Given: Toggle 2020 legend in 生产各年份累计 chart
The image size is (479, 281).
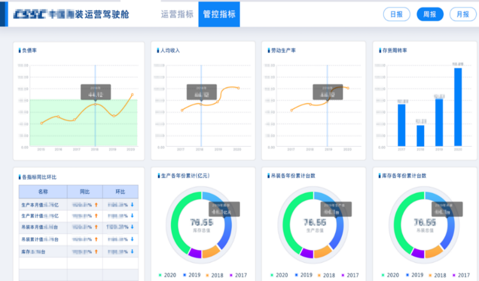Looking at the screenshot, I should pyautogui.click(x=167, y=275).
